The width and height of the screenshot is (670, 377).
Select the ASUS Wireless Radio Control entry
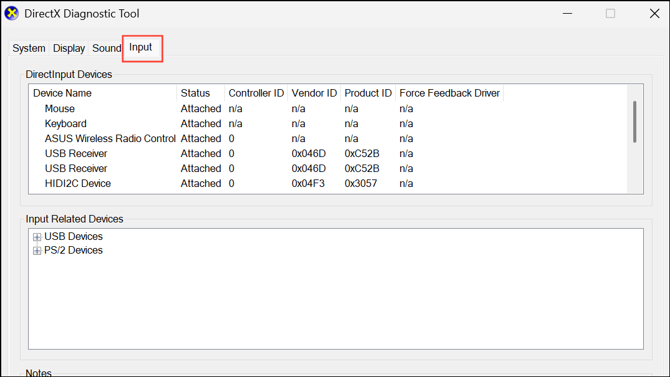click(x=110, y=138)
